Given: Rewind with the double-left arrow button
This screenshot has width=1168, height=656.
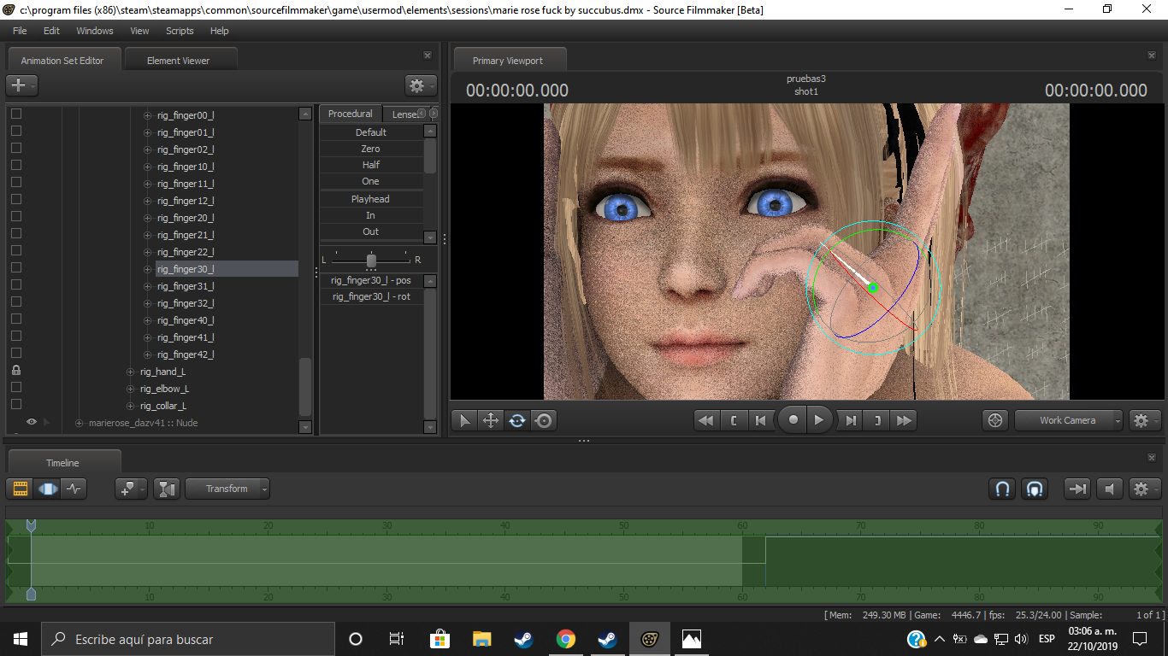Looking at the screenshot, I should [706, 420].
